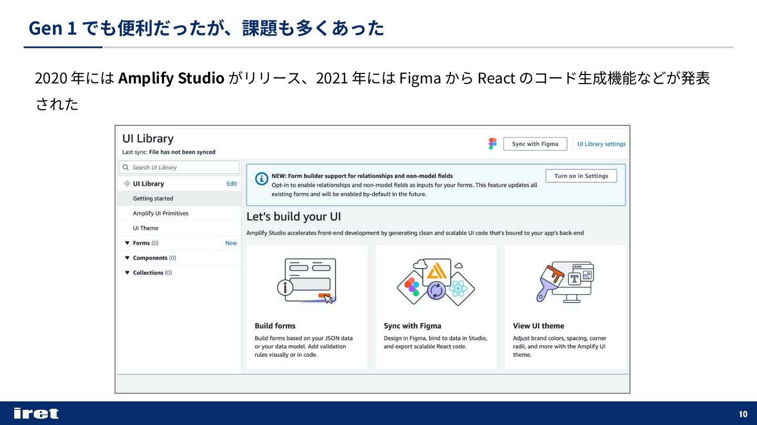
Task: Click the slide number 10
Action: point(743,414)
